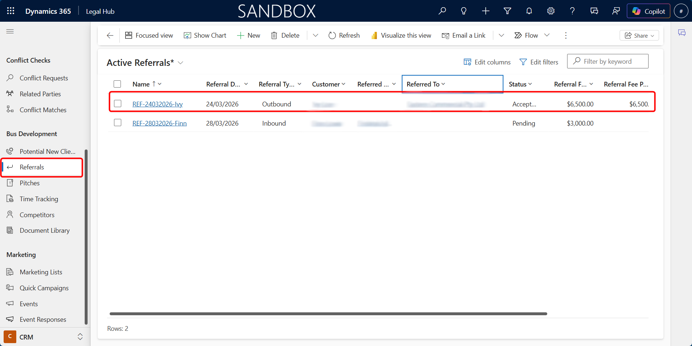The width and height of the screenshot is (692, 346).
Task: Click Visualize this view
Action: tap(401, 35)
